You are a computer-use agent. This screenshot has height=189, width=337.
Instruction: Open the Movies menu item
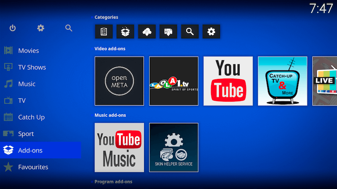40,50
